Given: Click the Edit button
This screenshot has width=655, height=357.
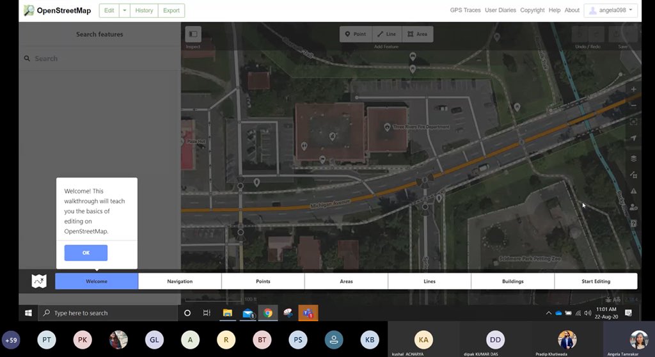Looking at the screenshot, I should click(x=109, y=10).
